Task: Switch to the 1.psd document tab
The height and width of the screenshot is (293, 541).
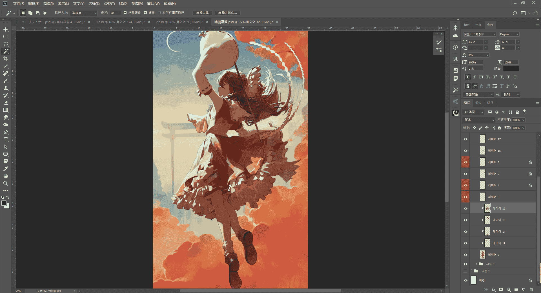Action: tap(121, 22)
